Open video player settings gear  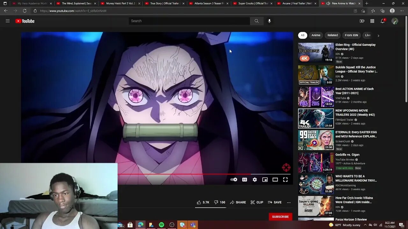coord(255,180)
